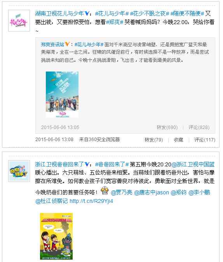
Task: Open the #郑爽# topic link
Action: coord(115,22)
